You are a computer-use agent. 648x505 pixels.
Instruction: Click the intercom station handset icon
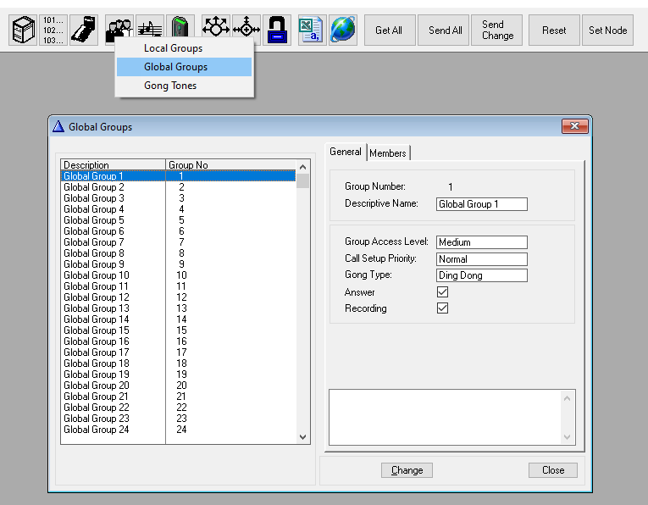pos(83,30)
